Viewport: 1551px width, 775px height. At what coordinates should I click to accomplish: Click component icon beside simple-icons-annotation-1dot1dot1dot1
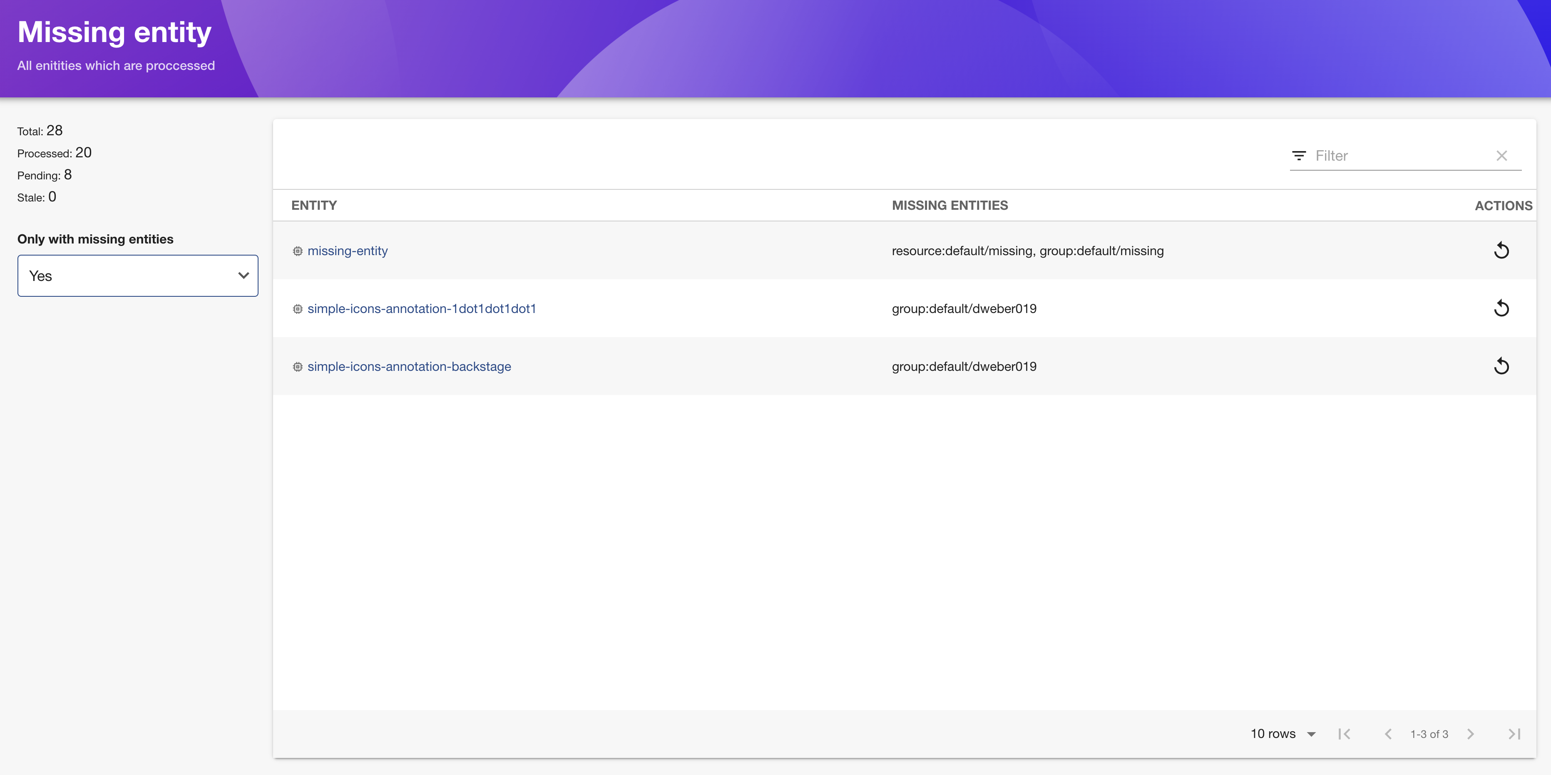tap(298, 309)
